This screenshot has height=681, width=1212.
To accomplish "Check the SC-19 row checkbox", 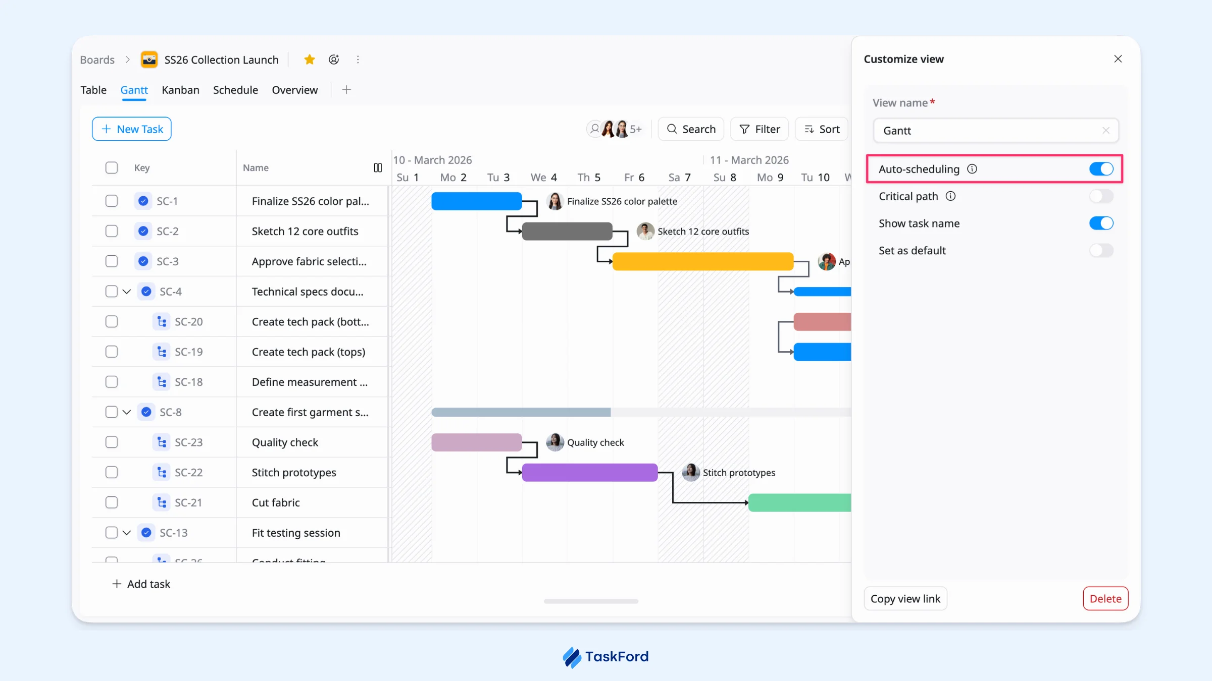I will coord(112,352).
